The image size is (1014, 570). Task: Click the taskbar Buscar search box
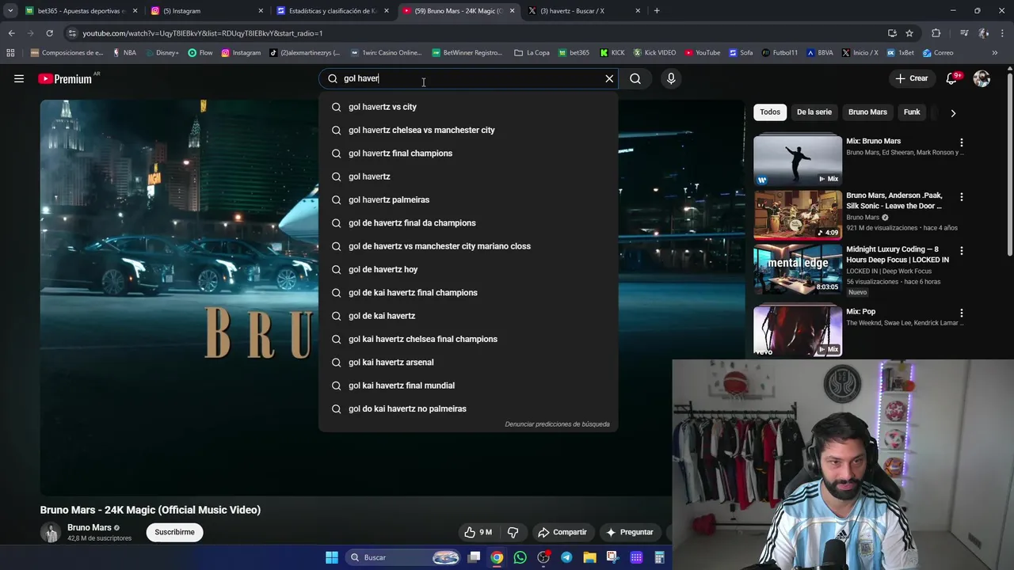pos(404,557)
